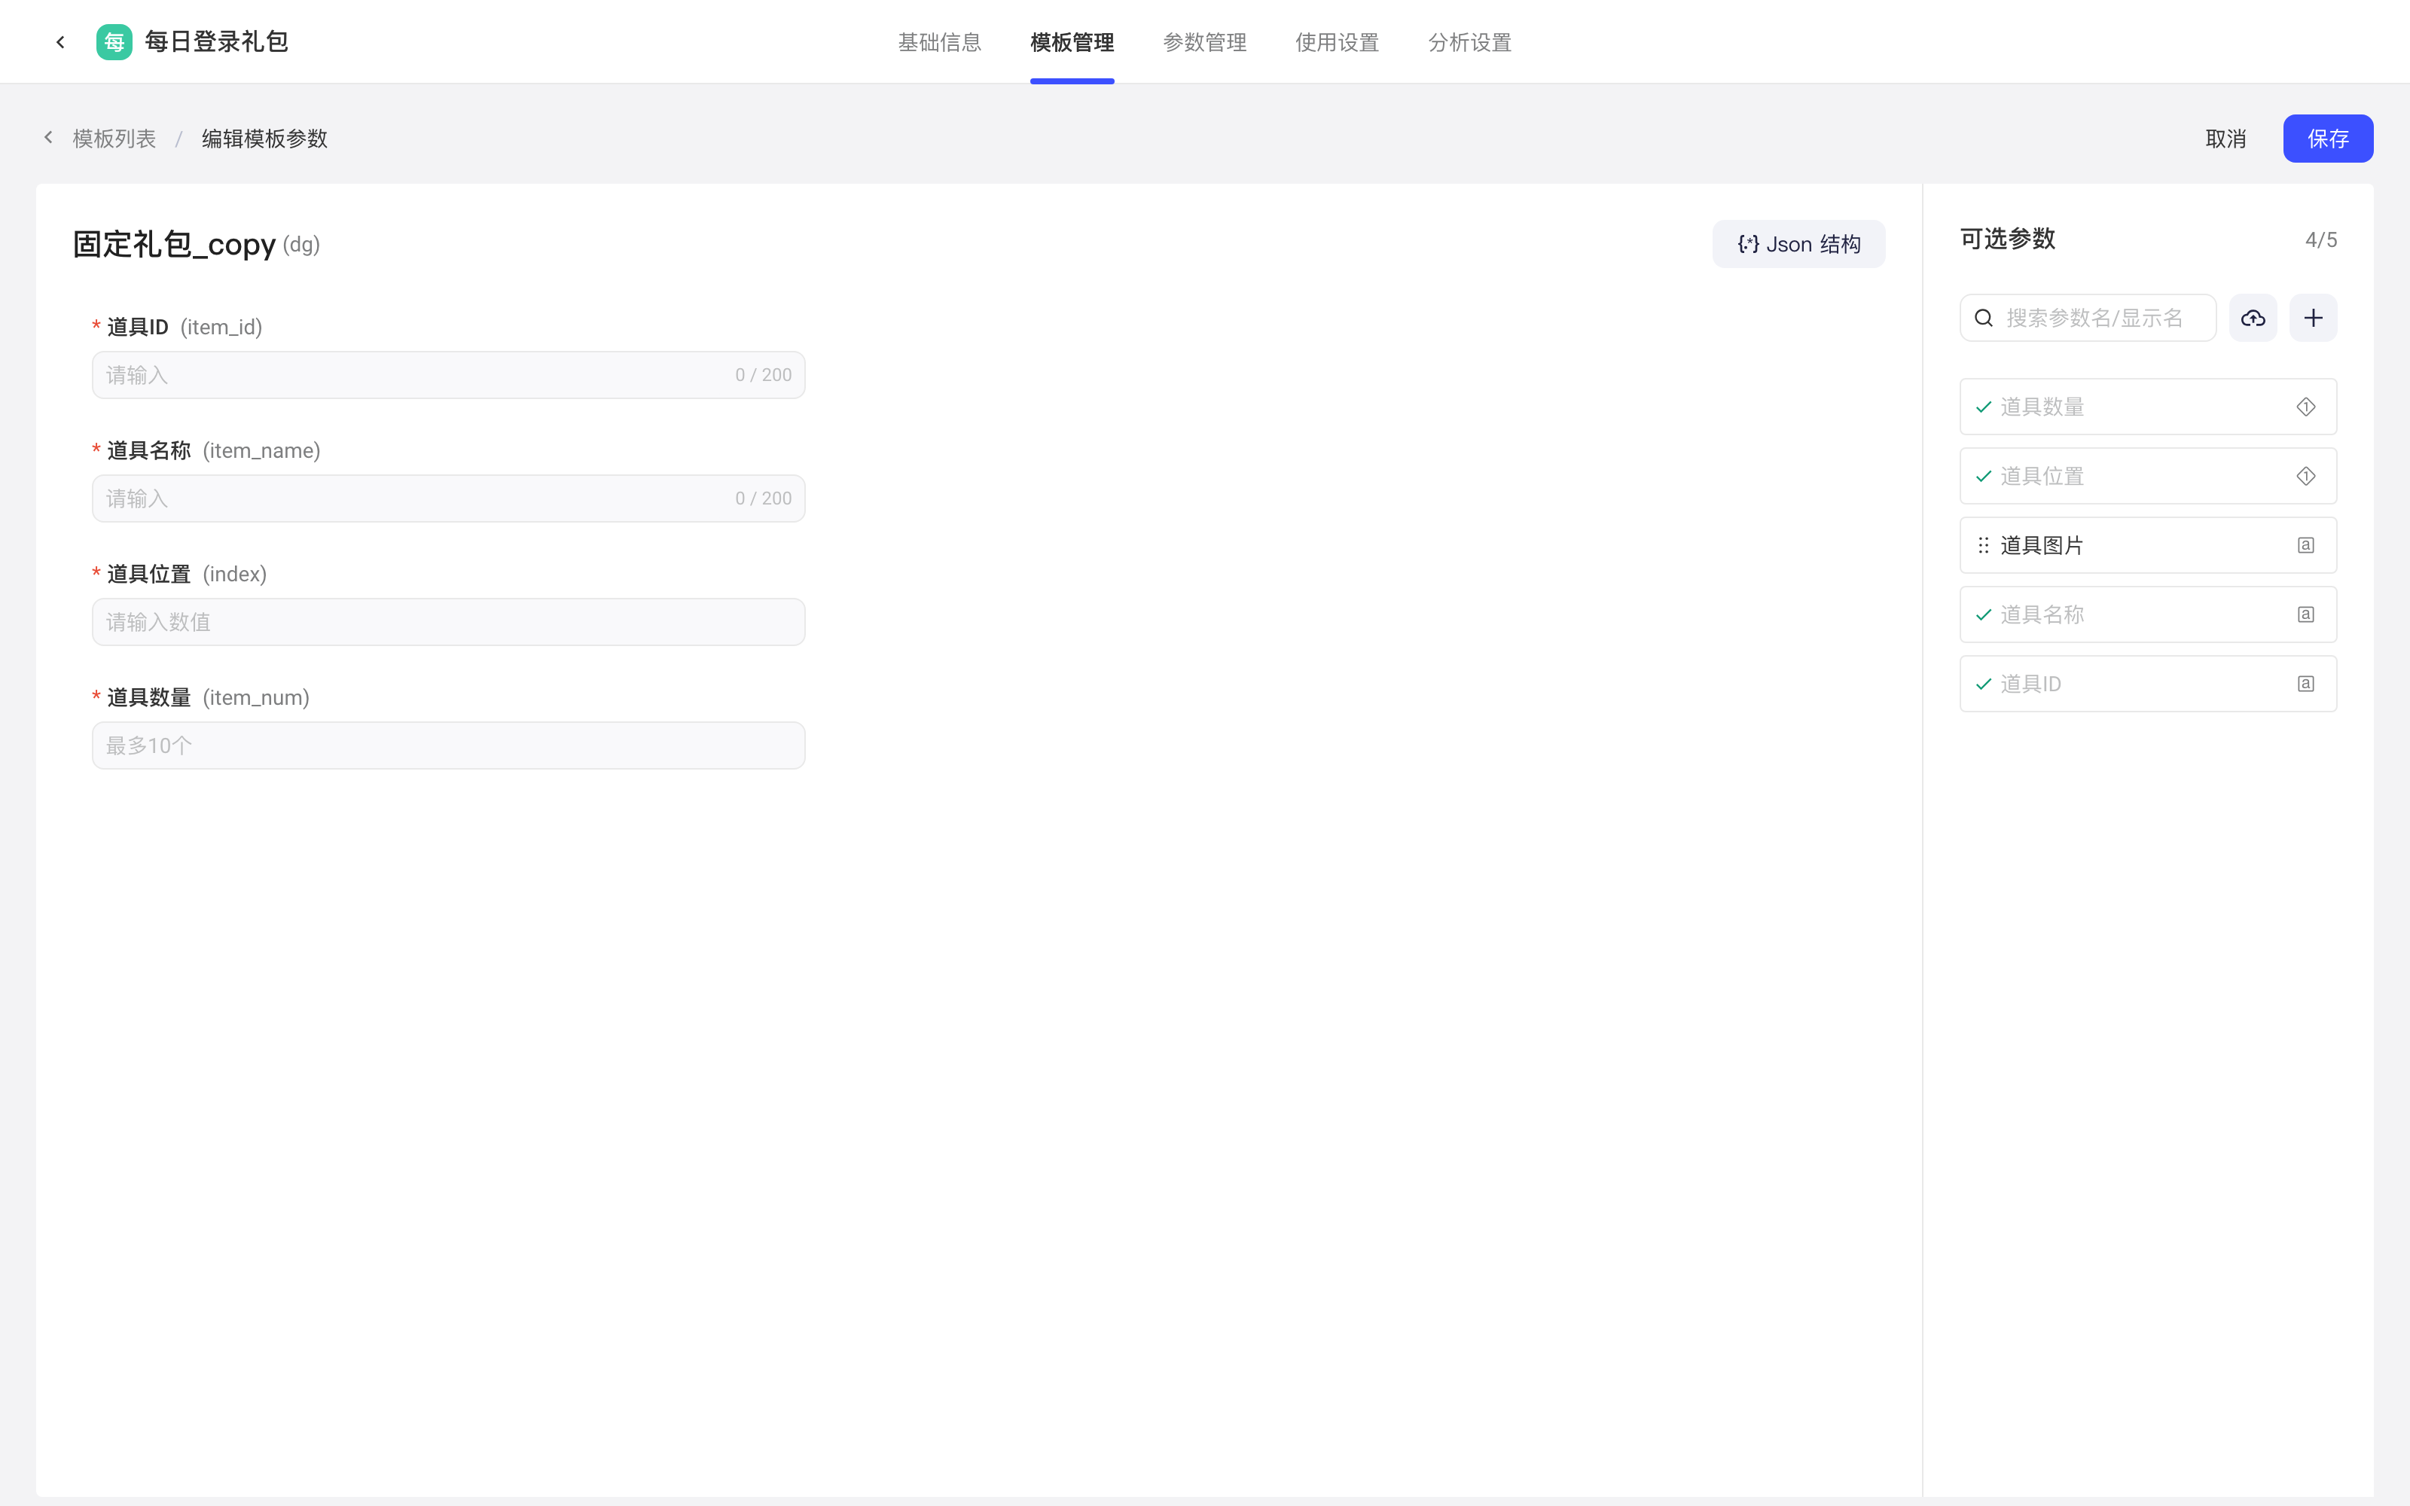Click the plus icon to add parameter
2410x1506 pixels.
point(2314,318)
